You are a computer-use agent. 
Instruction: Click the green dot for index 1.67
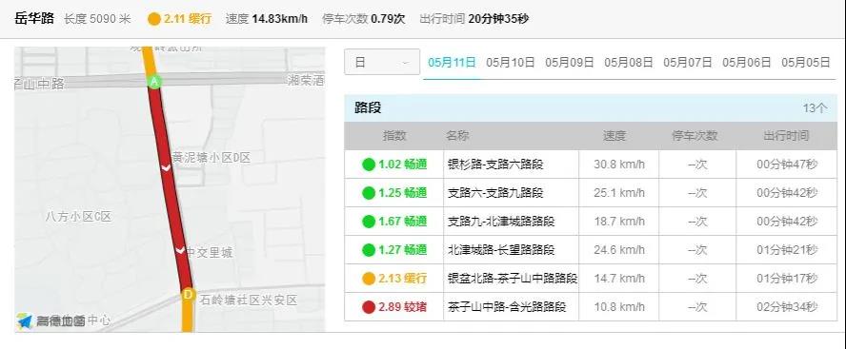pos(369,222)
